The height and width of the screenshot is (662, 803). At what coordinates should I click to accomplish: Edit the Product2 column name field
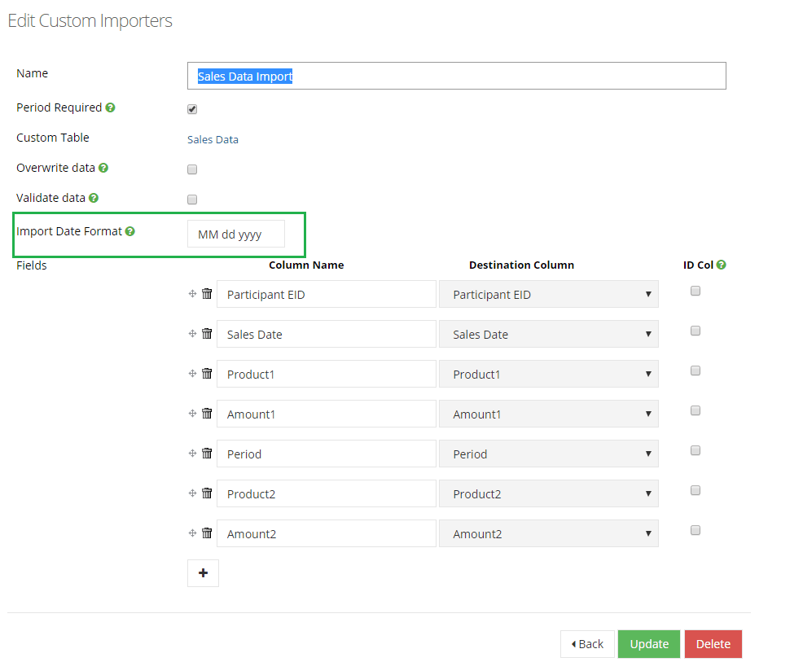(327, 493)
